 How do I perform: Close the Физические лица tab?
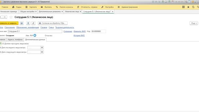(80, 12)
